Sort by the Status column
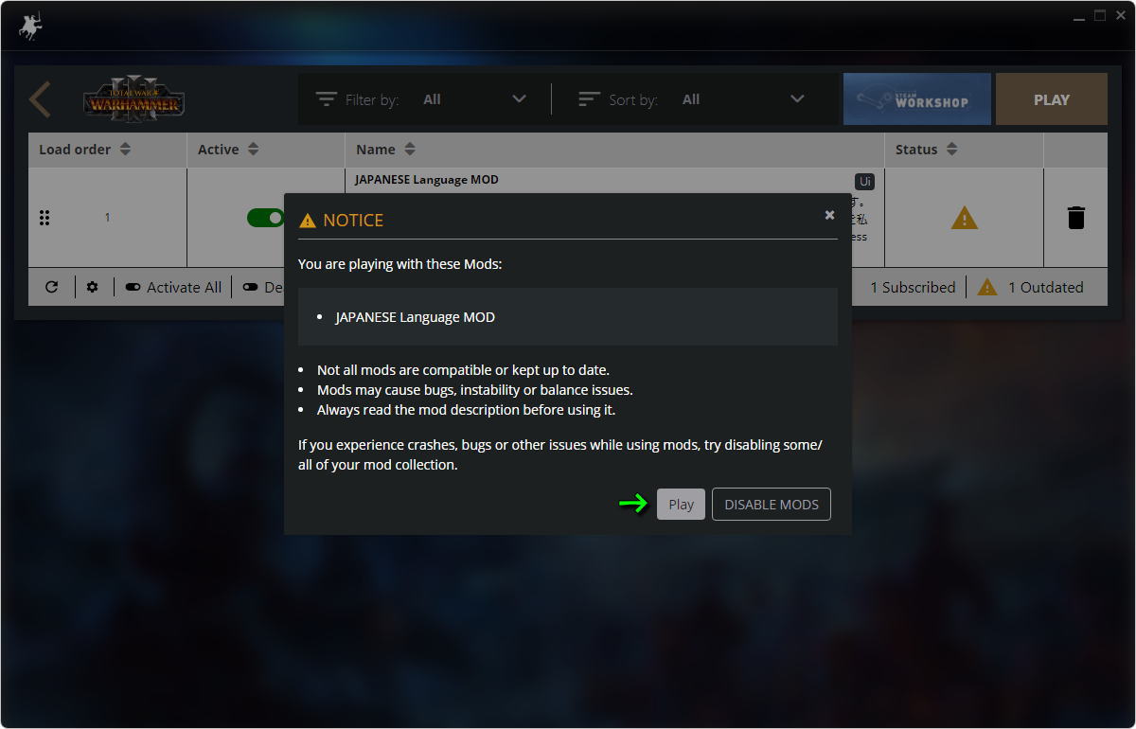The width and height of the screenshot is (1136, 729). 927,150
